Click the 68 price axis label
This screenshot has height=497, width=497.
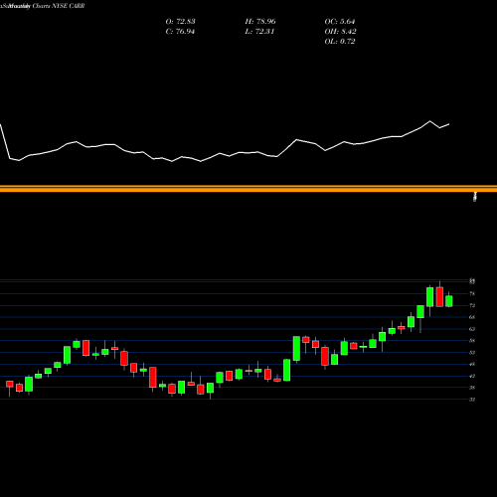tap(472, 317)
